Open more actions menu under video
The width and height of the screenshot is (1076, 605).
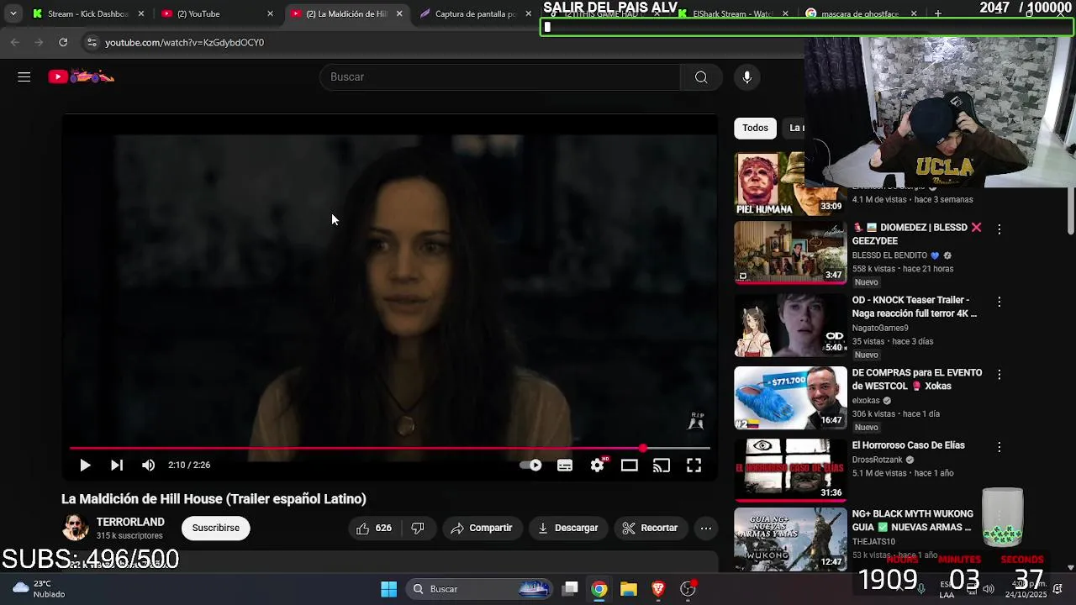pyautogui.click(x=706, y=528)
